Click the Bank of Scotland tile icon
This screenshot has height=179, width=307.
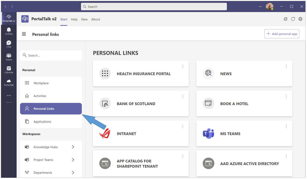coord(105,103)
